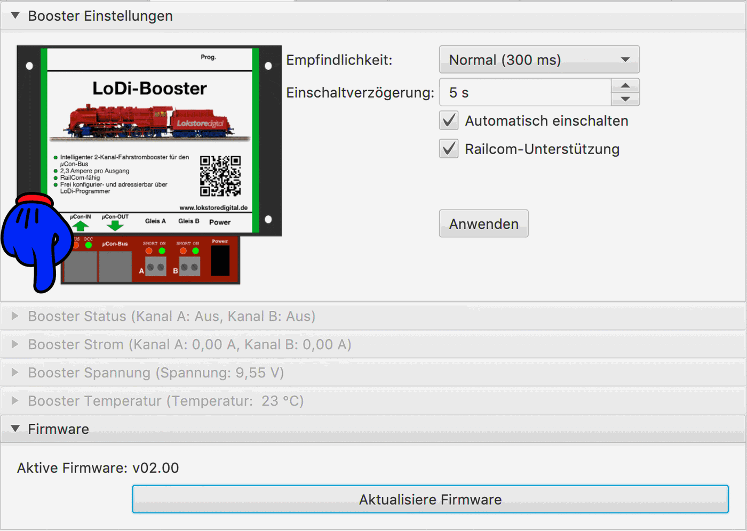
Task: Click the Aktualisiere Firmware button
Action: point(430,500)
